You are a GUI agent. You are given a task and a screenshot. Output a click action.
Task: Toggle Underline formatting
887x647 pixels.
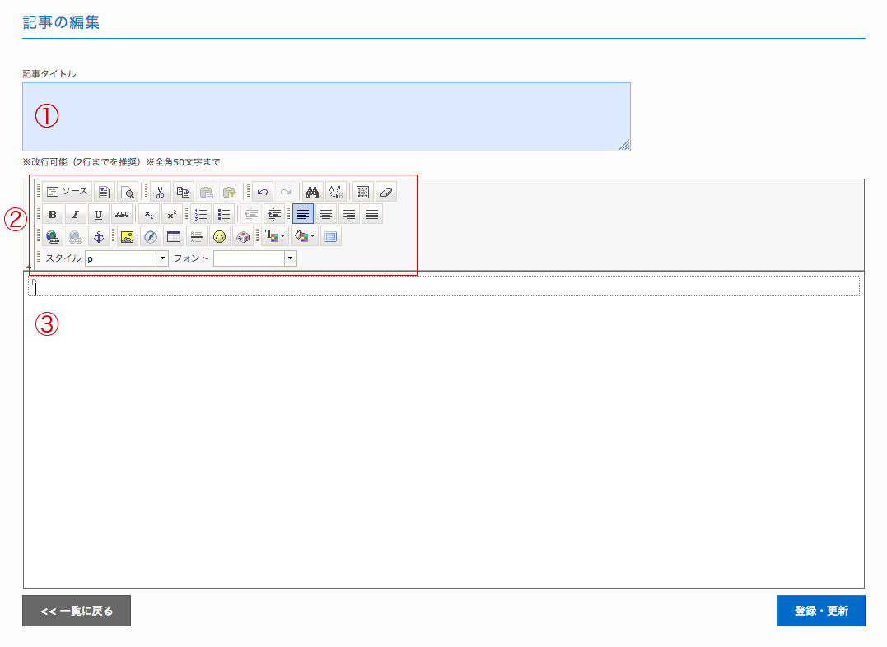click(x=98, y=214)
